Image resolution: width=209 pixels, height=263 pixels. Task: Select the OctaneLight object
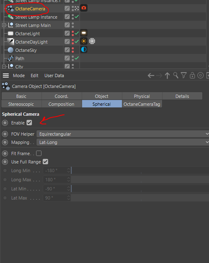click(x=27, y=34)
